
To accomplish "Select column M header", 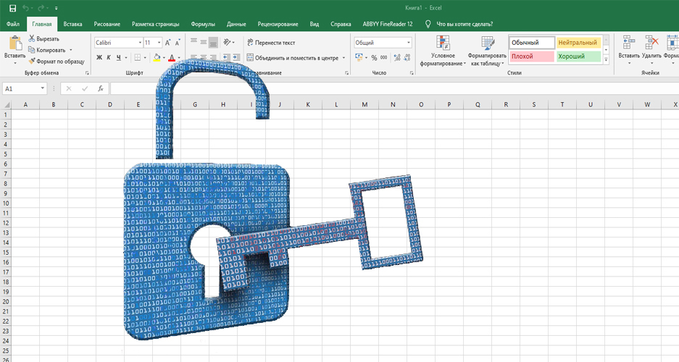I will [x=365, y=105].
